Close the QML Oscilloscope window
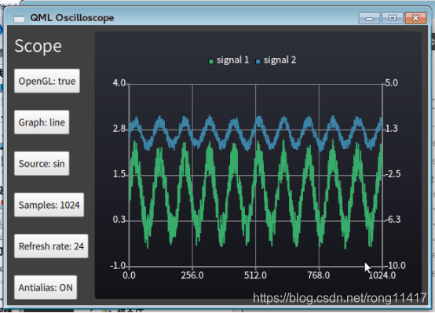435x313 pixels. [x=415, y=18]
